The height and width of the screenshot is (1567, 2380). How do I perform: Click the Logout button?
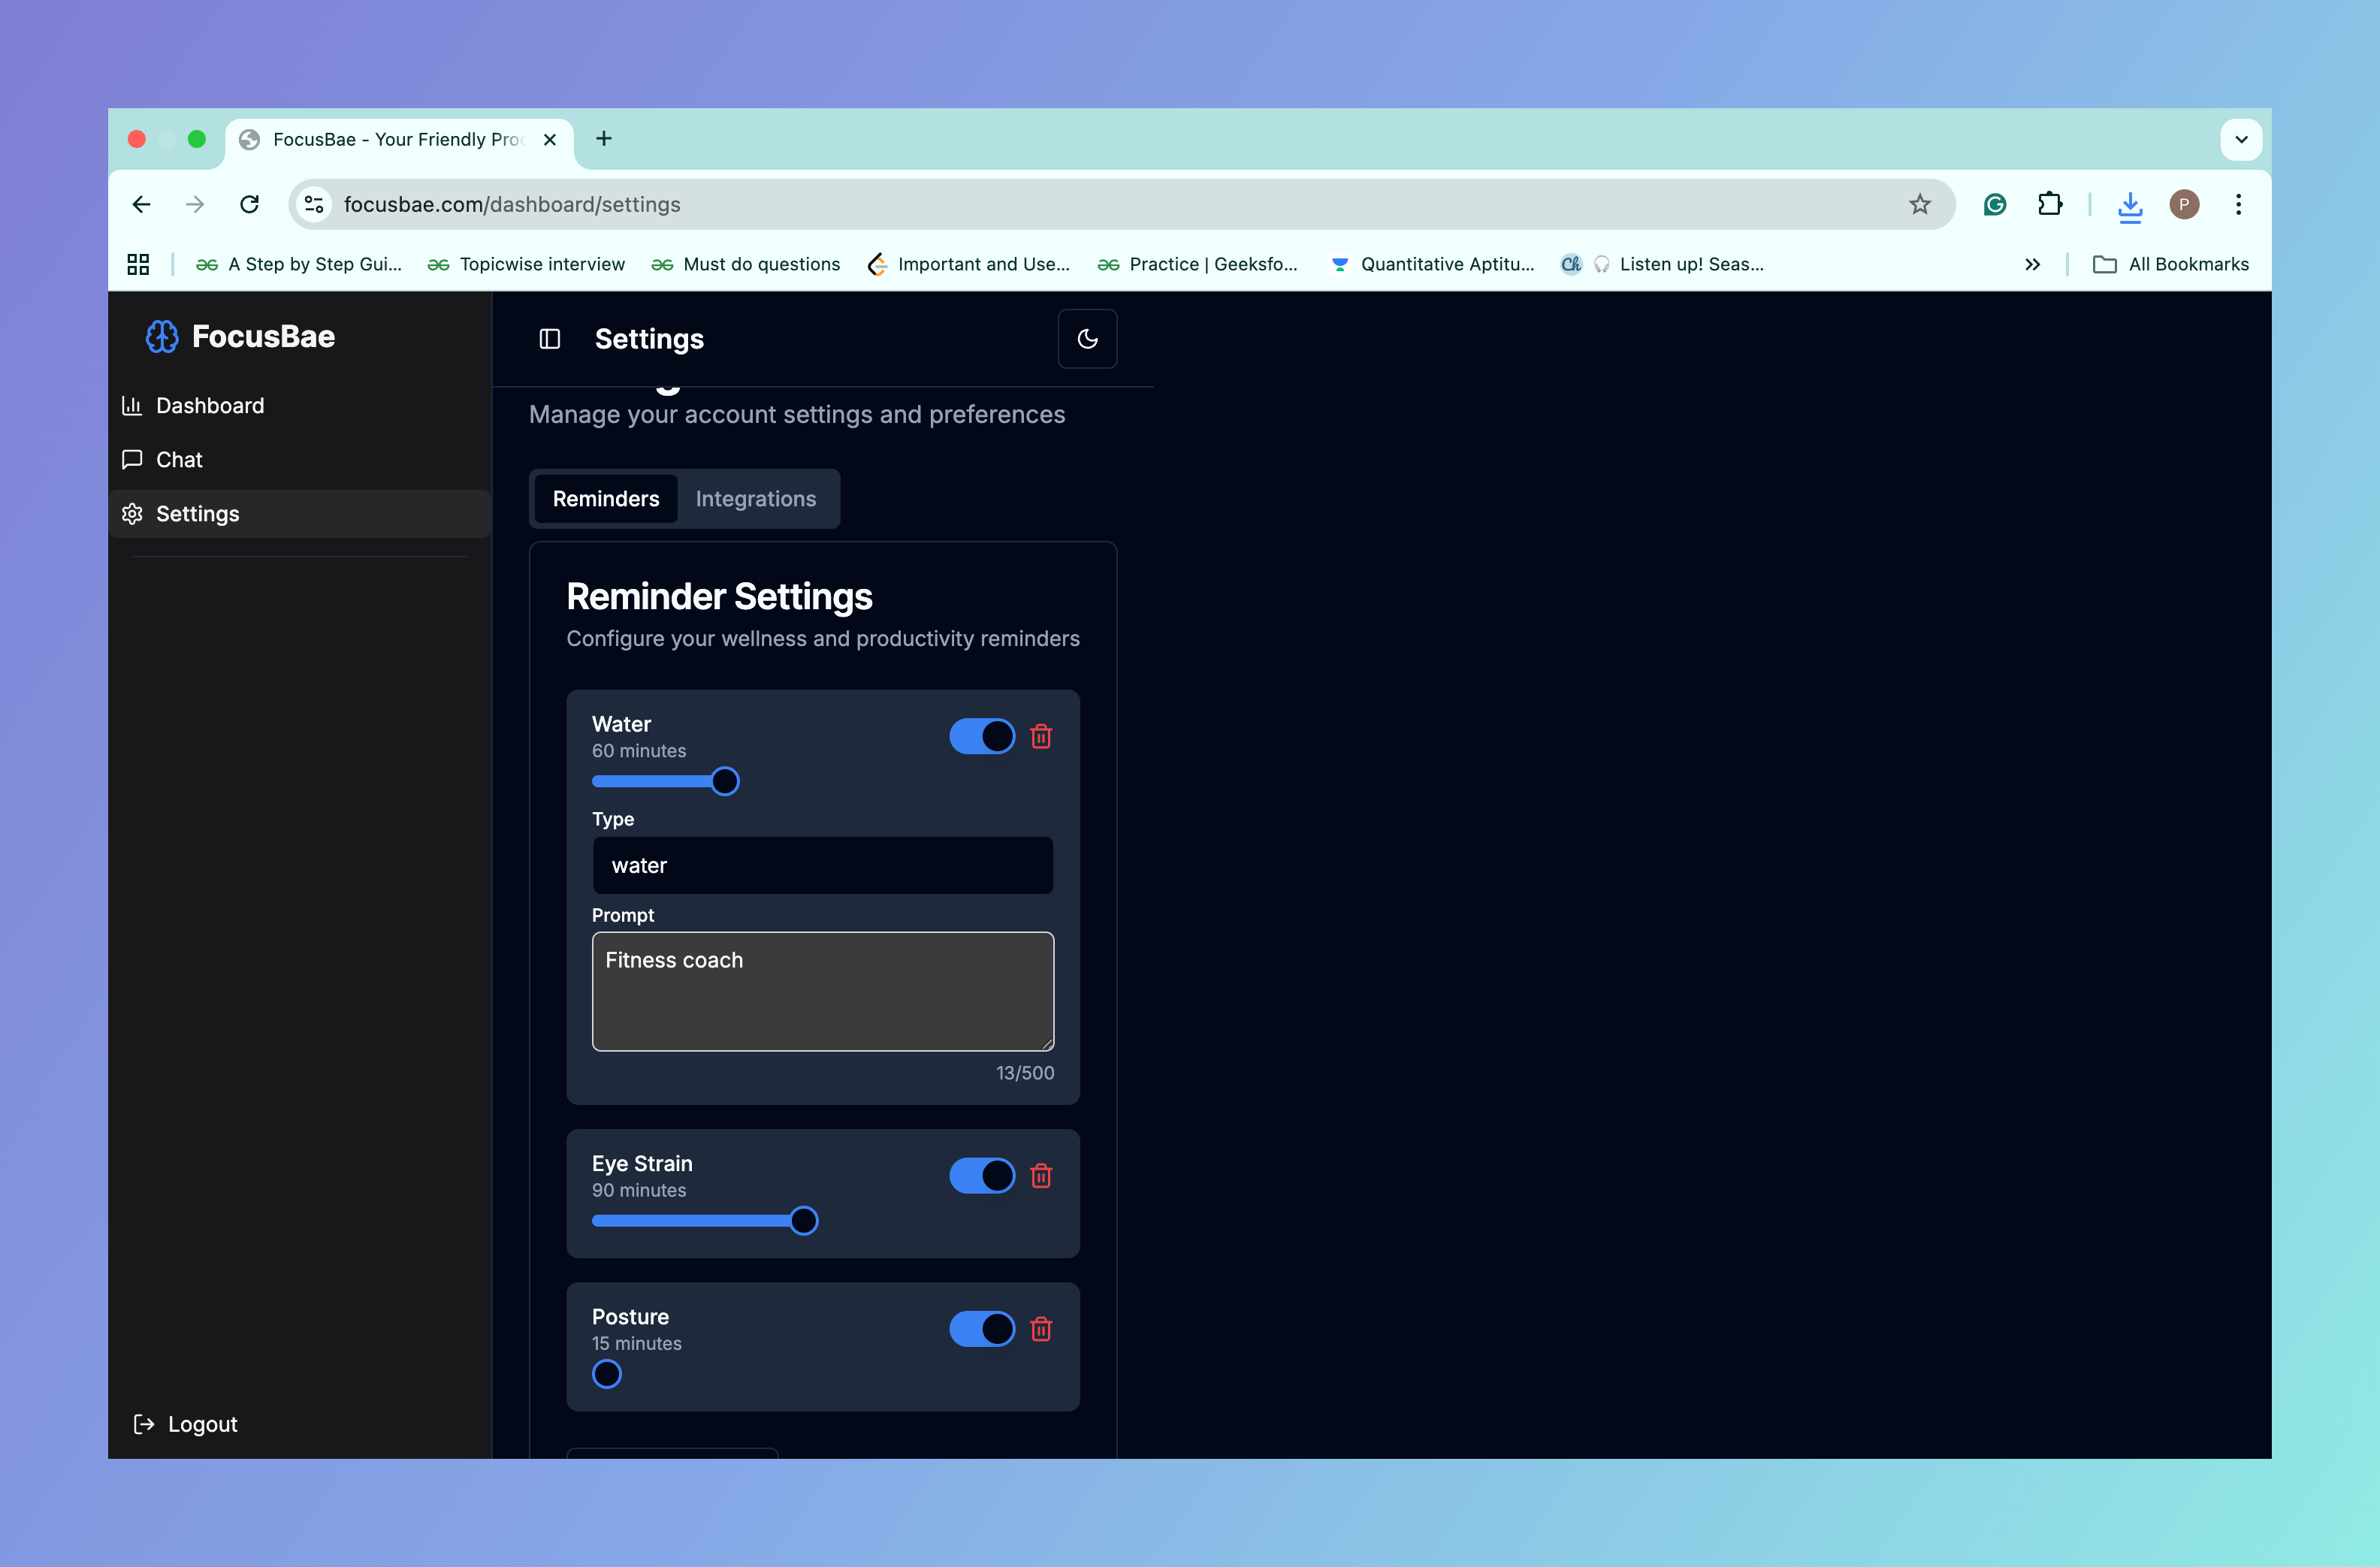tap(185, 1423)
